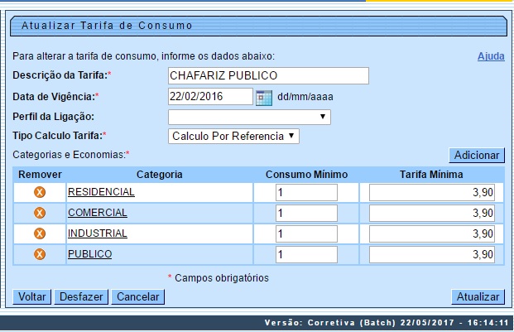Remove the RESIDENCIAL category row

pos(39,192)
